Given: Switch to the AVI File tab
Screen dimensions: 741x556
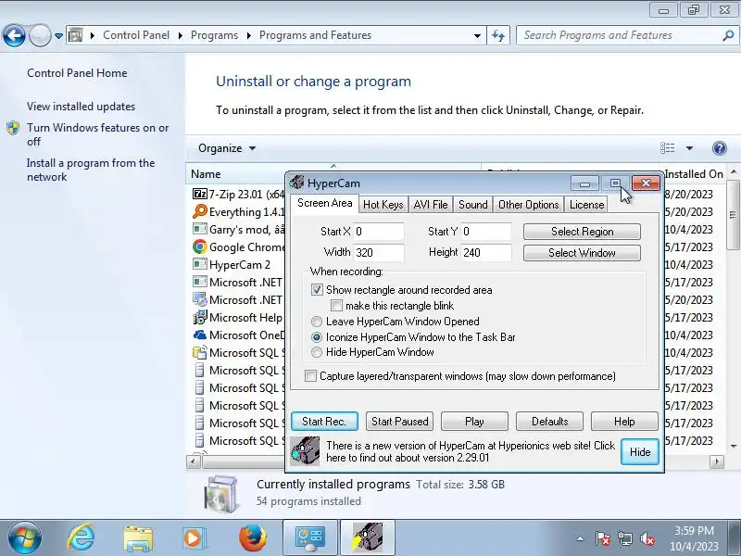Looking at the screenshot, I should pyautogui.click(x=431, y=205).
